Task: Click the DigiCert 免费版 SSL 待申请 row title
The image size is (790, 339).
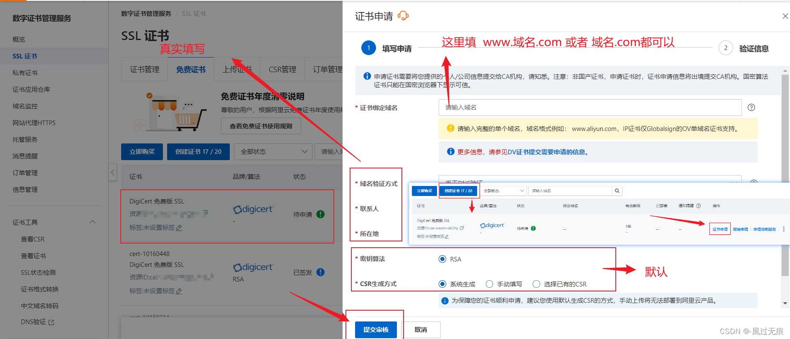Action: tap(157, 201)
